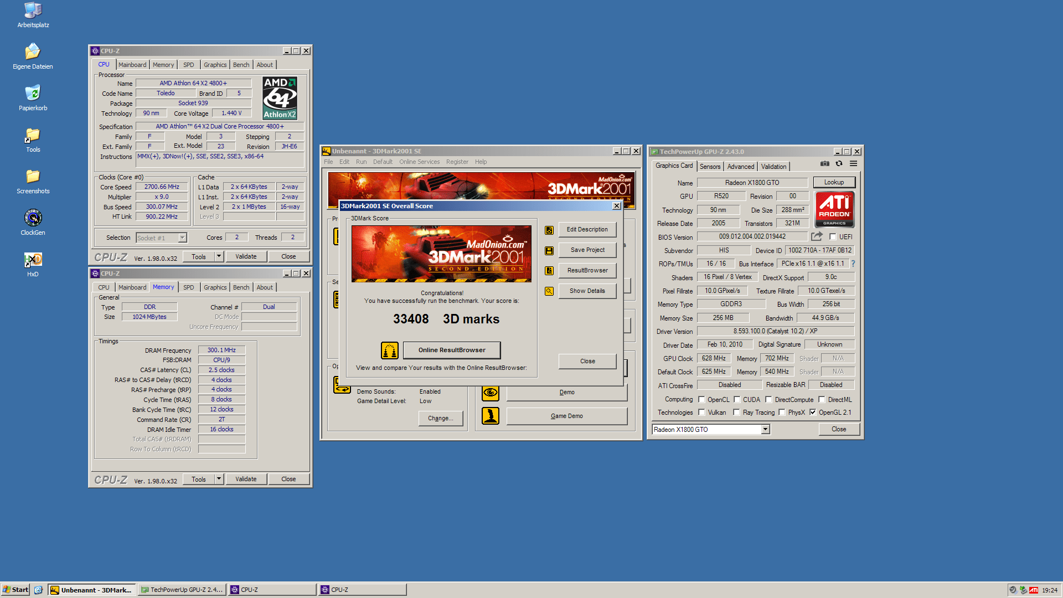The width and height of the screenshot is (1063, 598).
Task: Launch the HxD desktop shortcut
Action: (x=33, y=264)
